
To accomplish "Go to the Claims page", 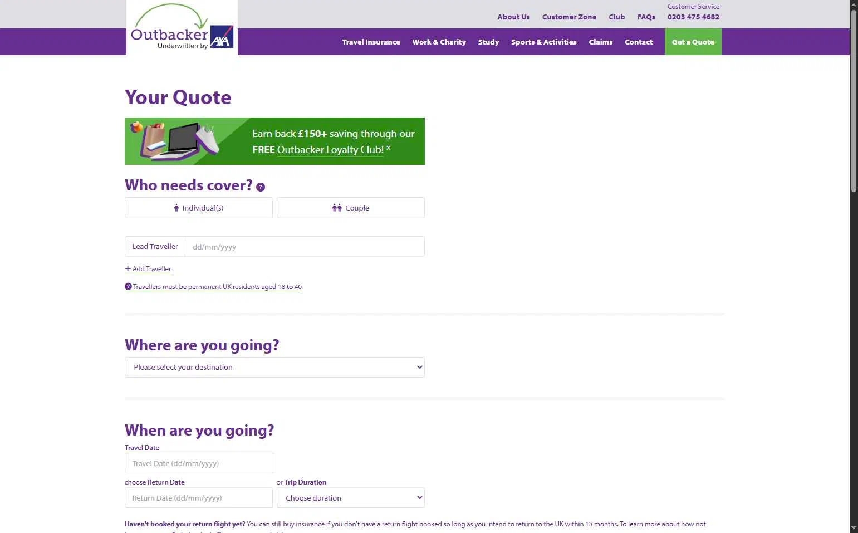I will [x=601, y=42].
